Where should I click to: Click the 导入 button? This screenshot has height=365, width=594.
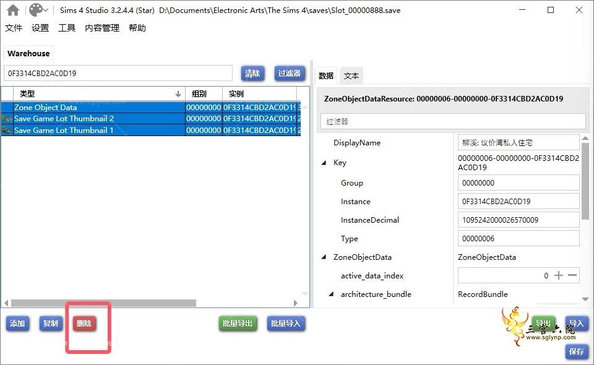click(576, 324)
